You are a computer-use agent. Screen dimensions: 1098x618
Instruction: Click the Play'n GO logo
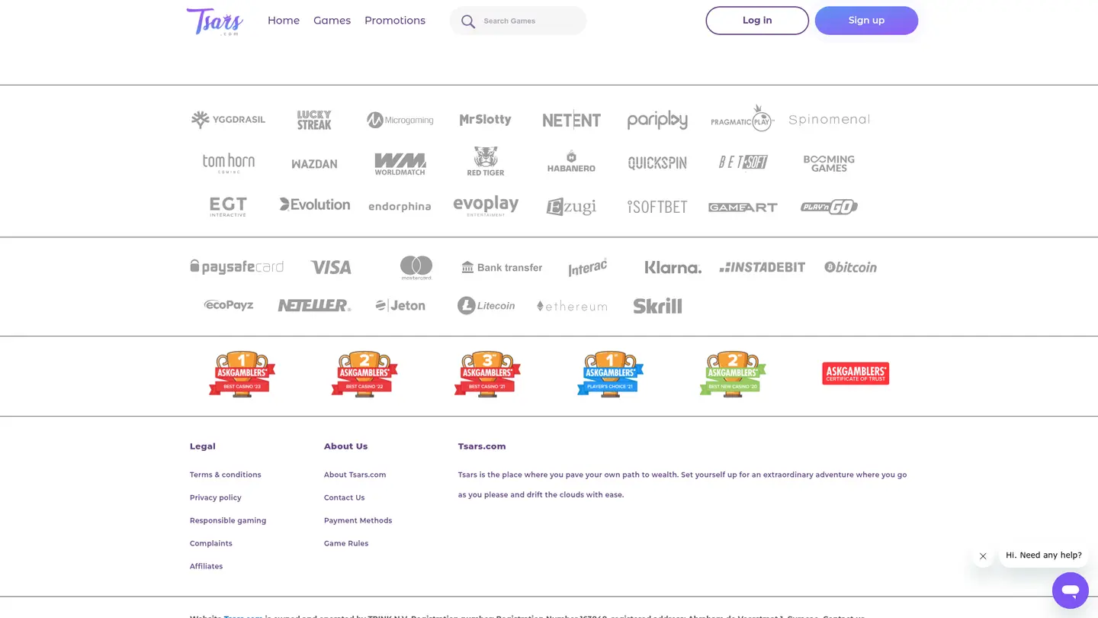[829, 207]
